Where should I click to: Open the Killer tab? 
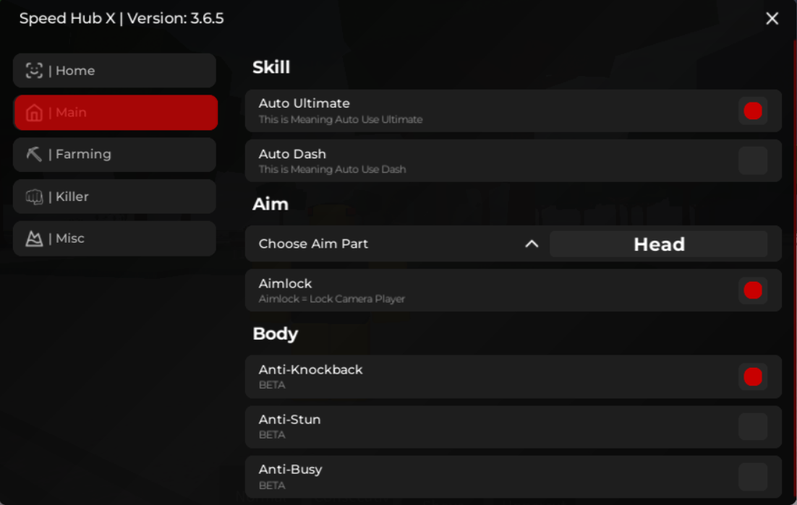[114, 197]
